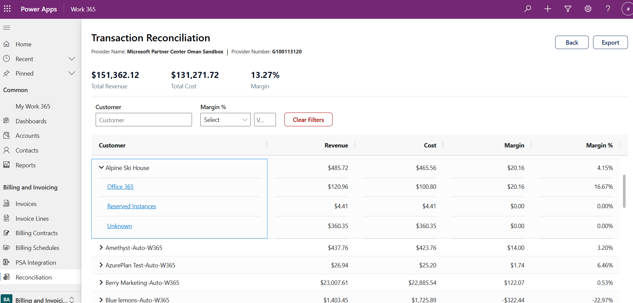Open Dashboards in the sidebar

[x=31, y=121]
